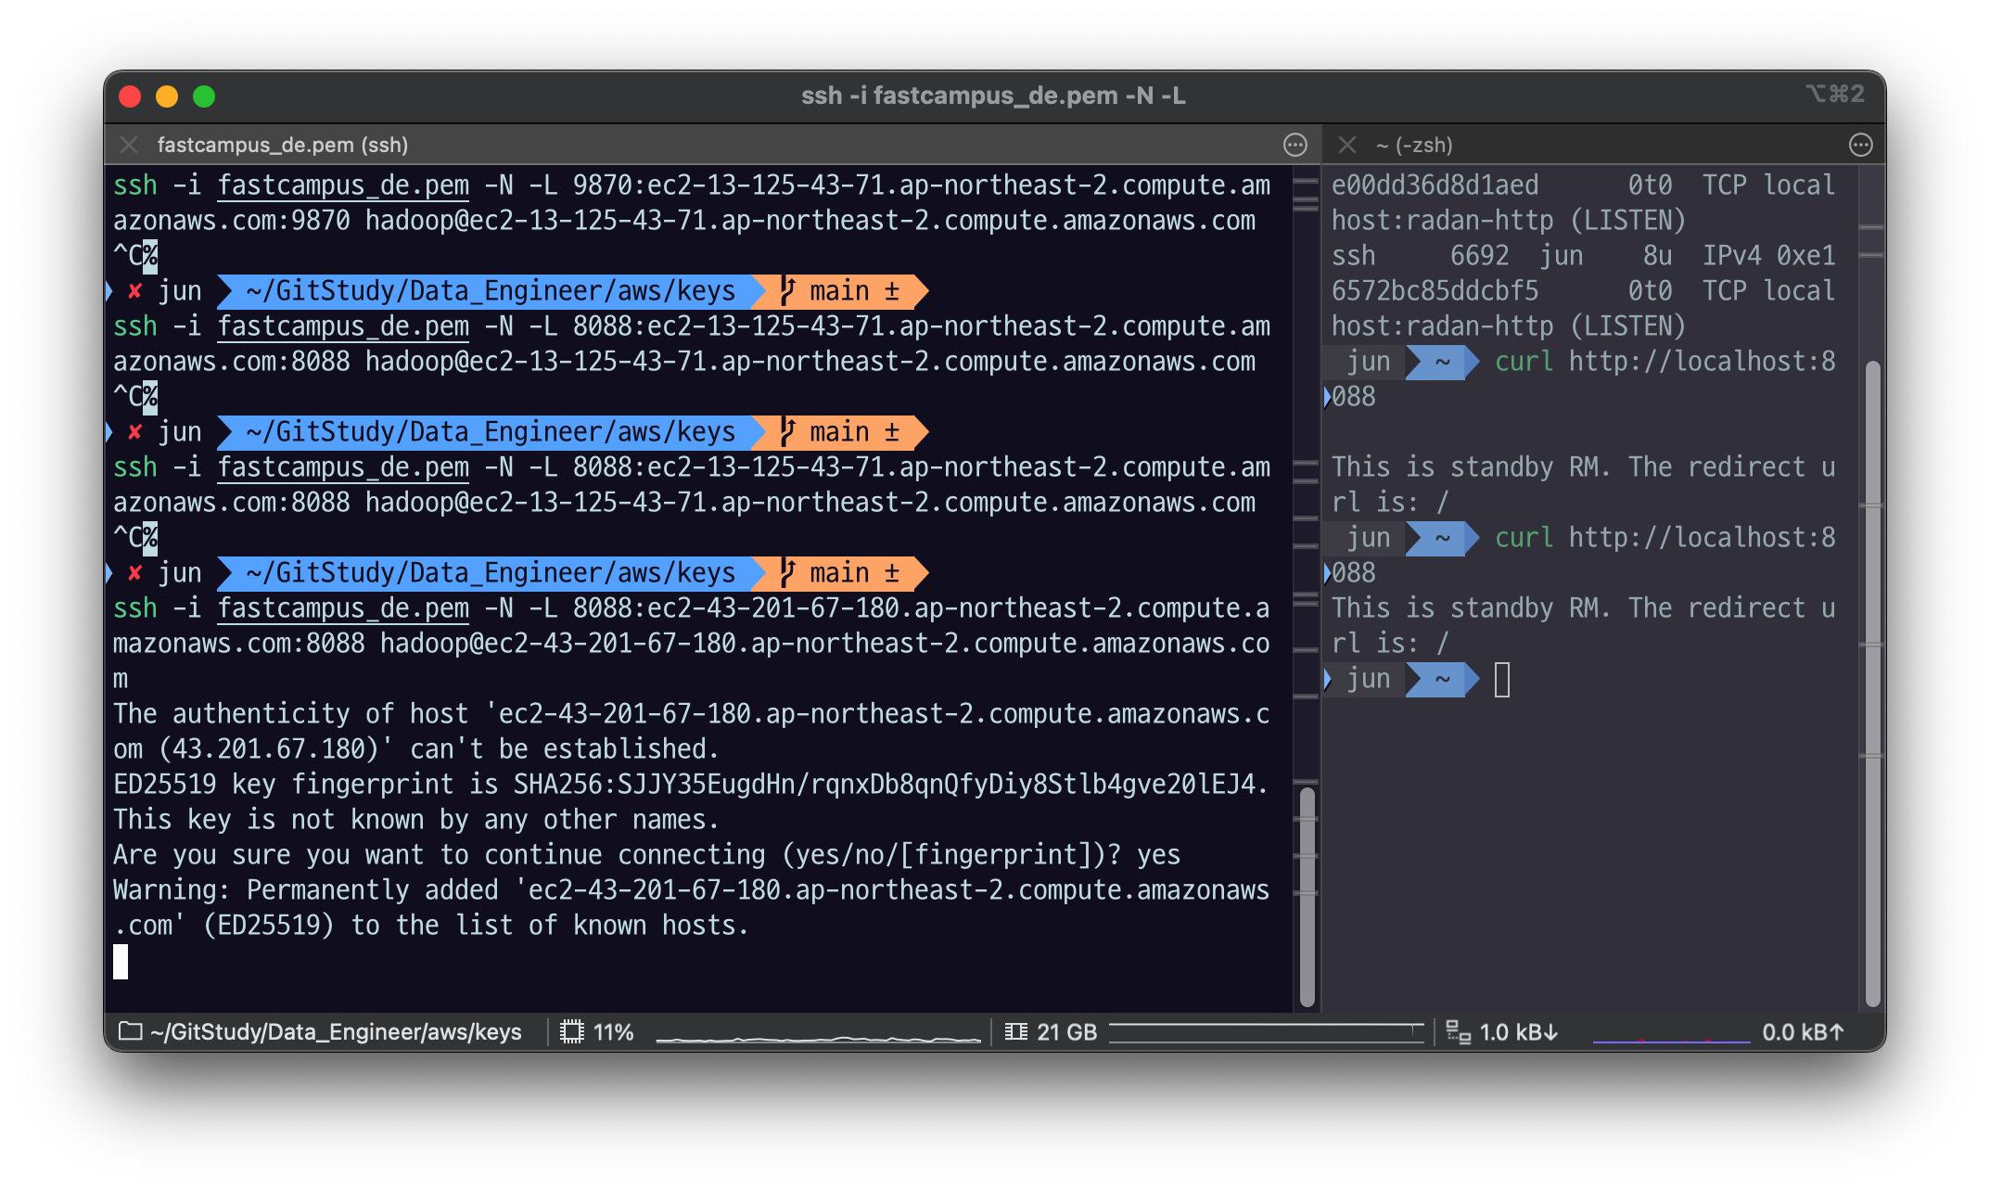Click the green zoom window button
The height and width of the screenshot is (1189, 1990).
[x=204, y=96]
